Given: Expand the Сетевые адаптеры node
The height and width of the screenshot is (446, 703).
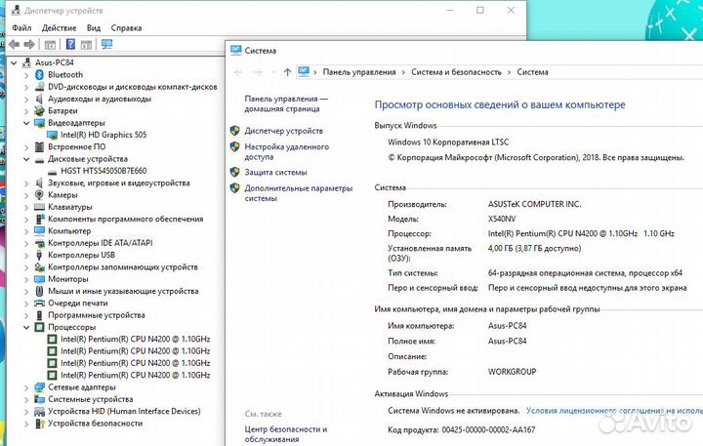Looking at the screenshot, I should [26, 387].
